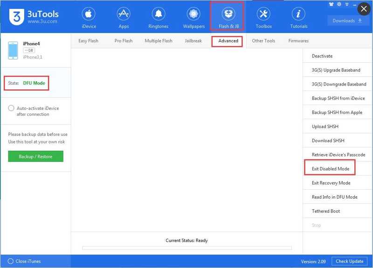Select the Advanced tab
The height and width of the screenshot is (268, 373).
(228, 41)
